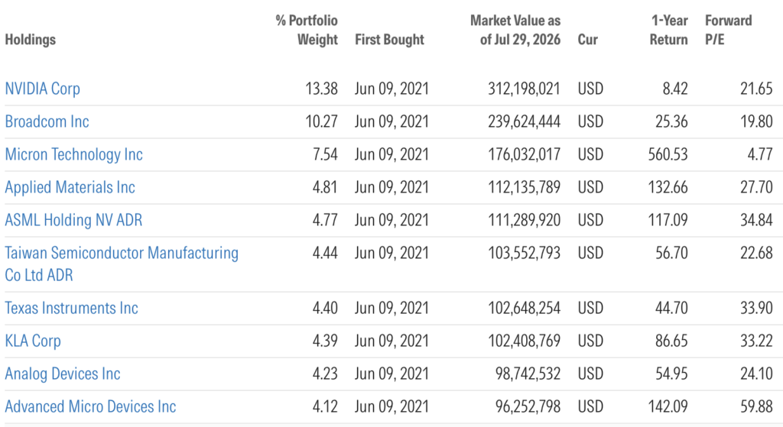This screenshot has height=427, width=783.
Task: Select NVIDIA market value 312,198,021
Action: coord(525,89)
